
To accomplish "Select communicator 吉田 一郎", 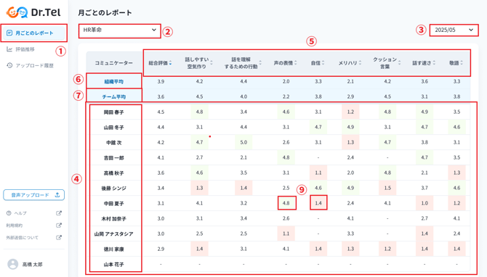I will pyautogui.click(x=113, y=157).
